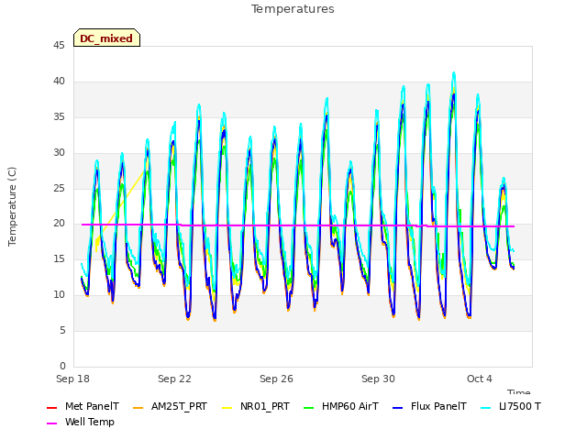This screenshot has height=440, width=587.
Task: Toggle Flux PanelT series in legend
Action: point(430,407)
